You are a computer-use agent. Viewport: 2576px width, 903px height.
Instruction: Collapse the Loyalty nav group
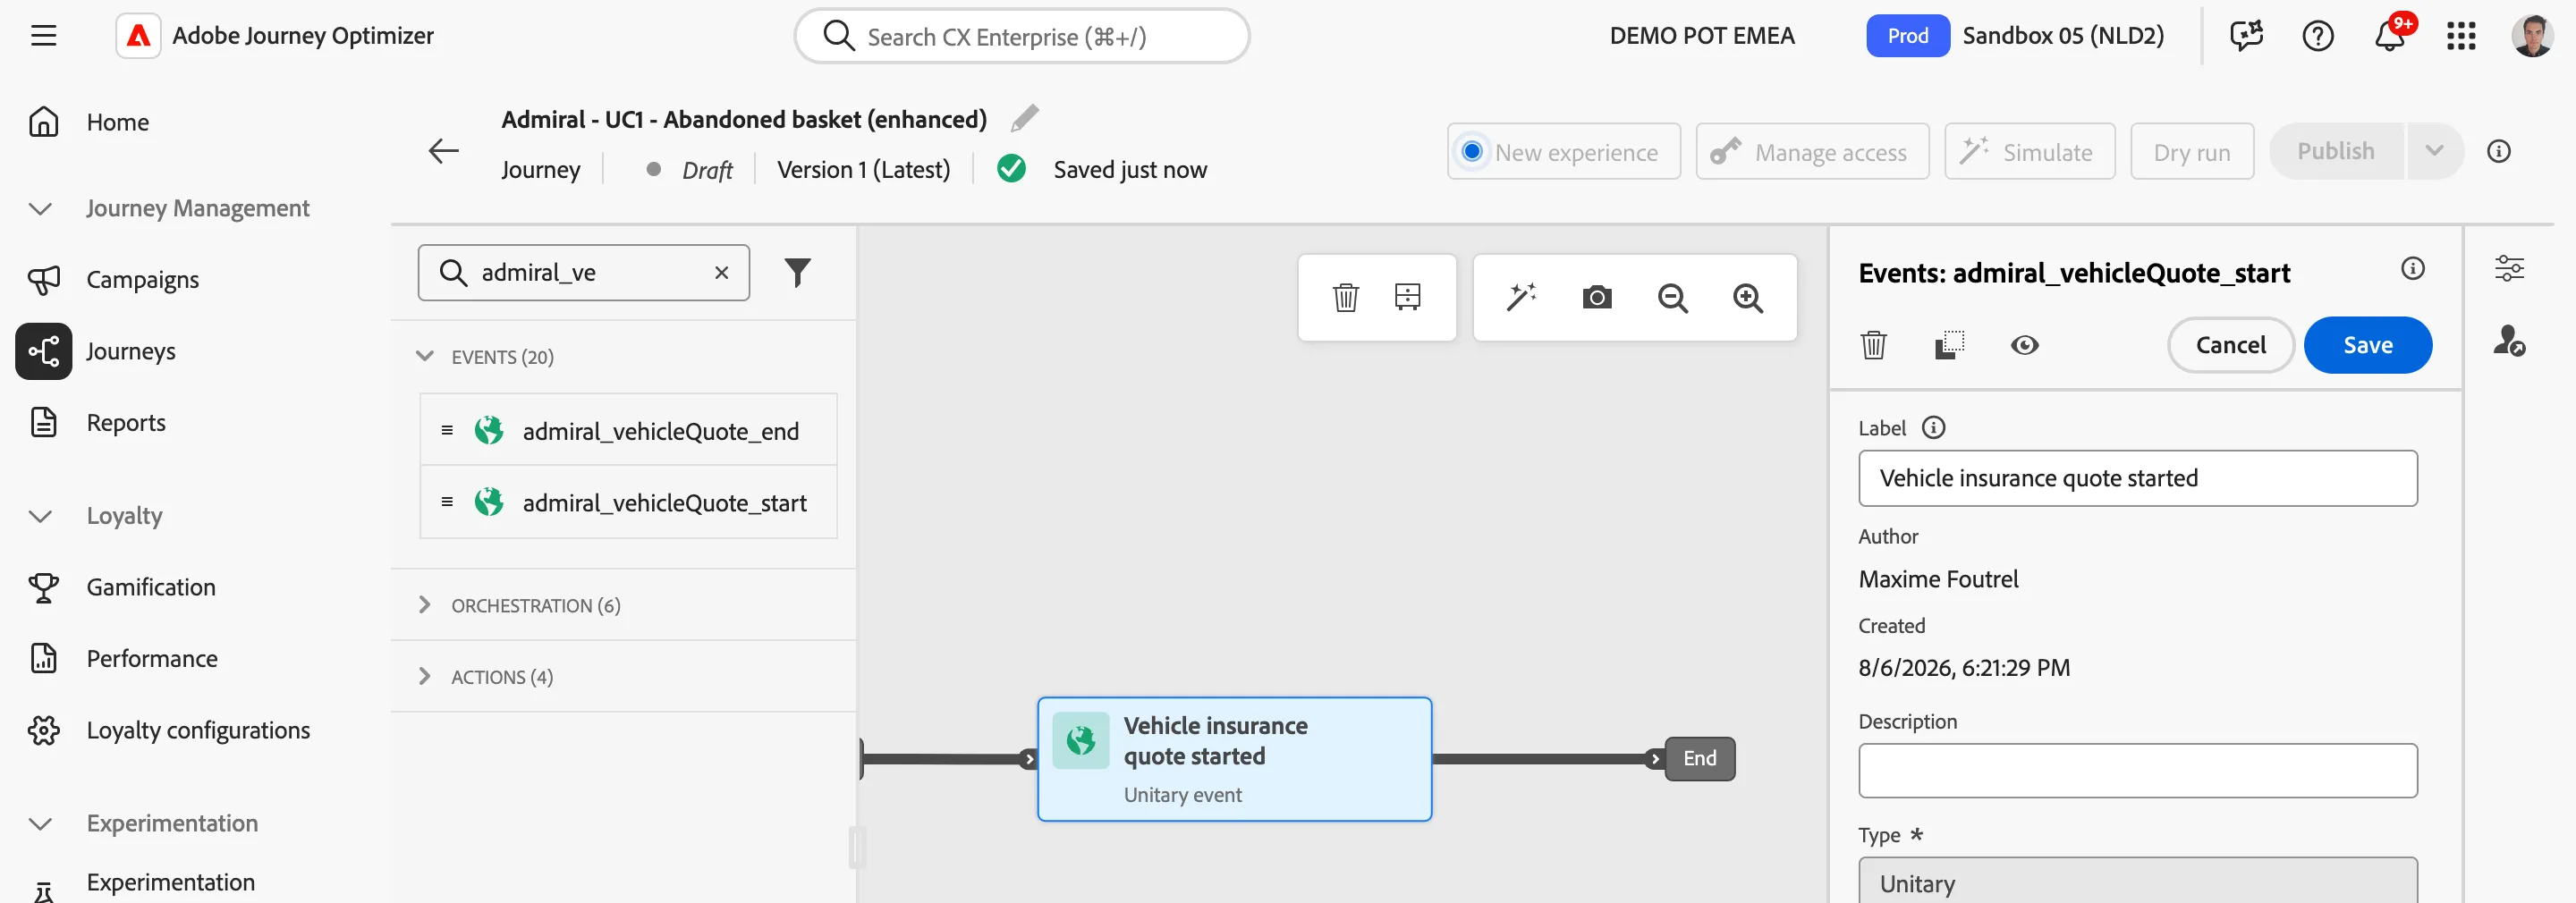[40, 516]
